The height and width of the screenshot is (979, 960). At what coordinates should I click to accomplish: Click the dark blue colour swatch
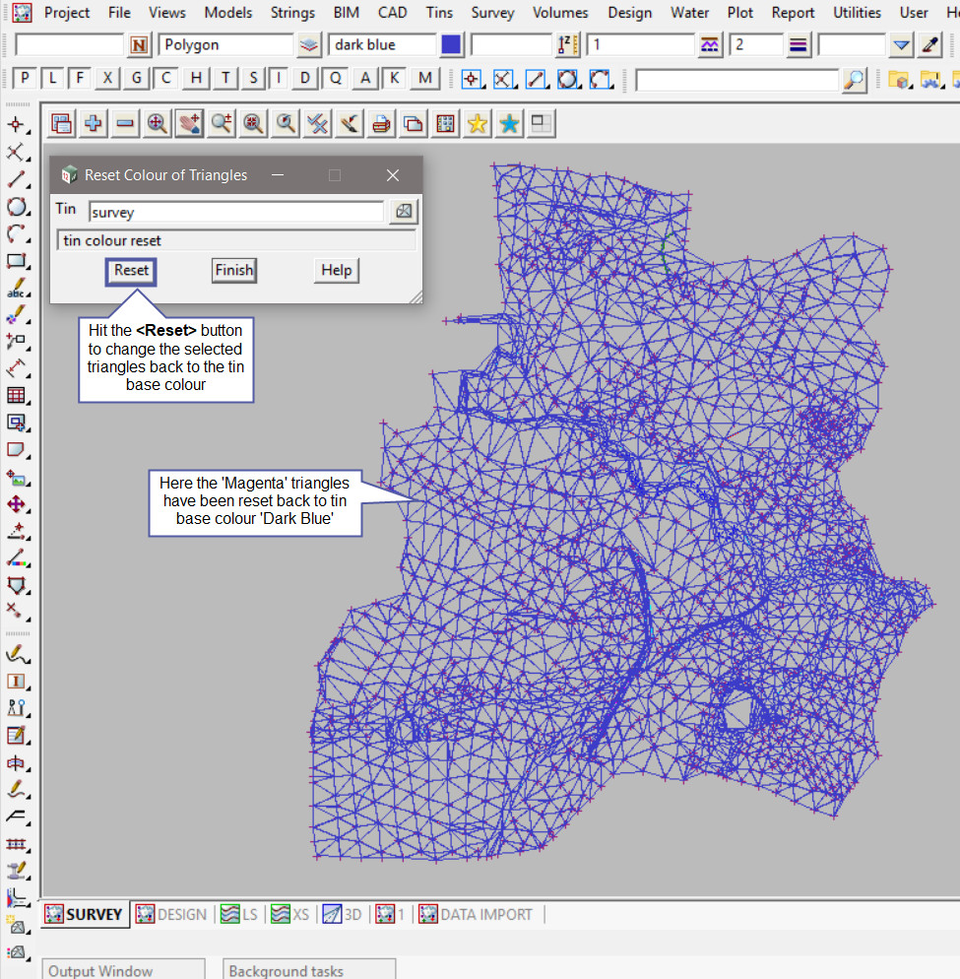click(x=451, y=45)
